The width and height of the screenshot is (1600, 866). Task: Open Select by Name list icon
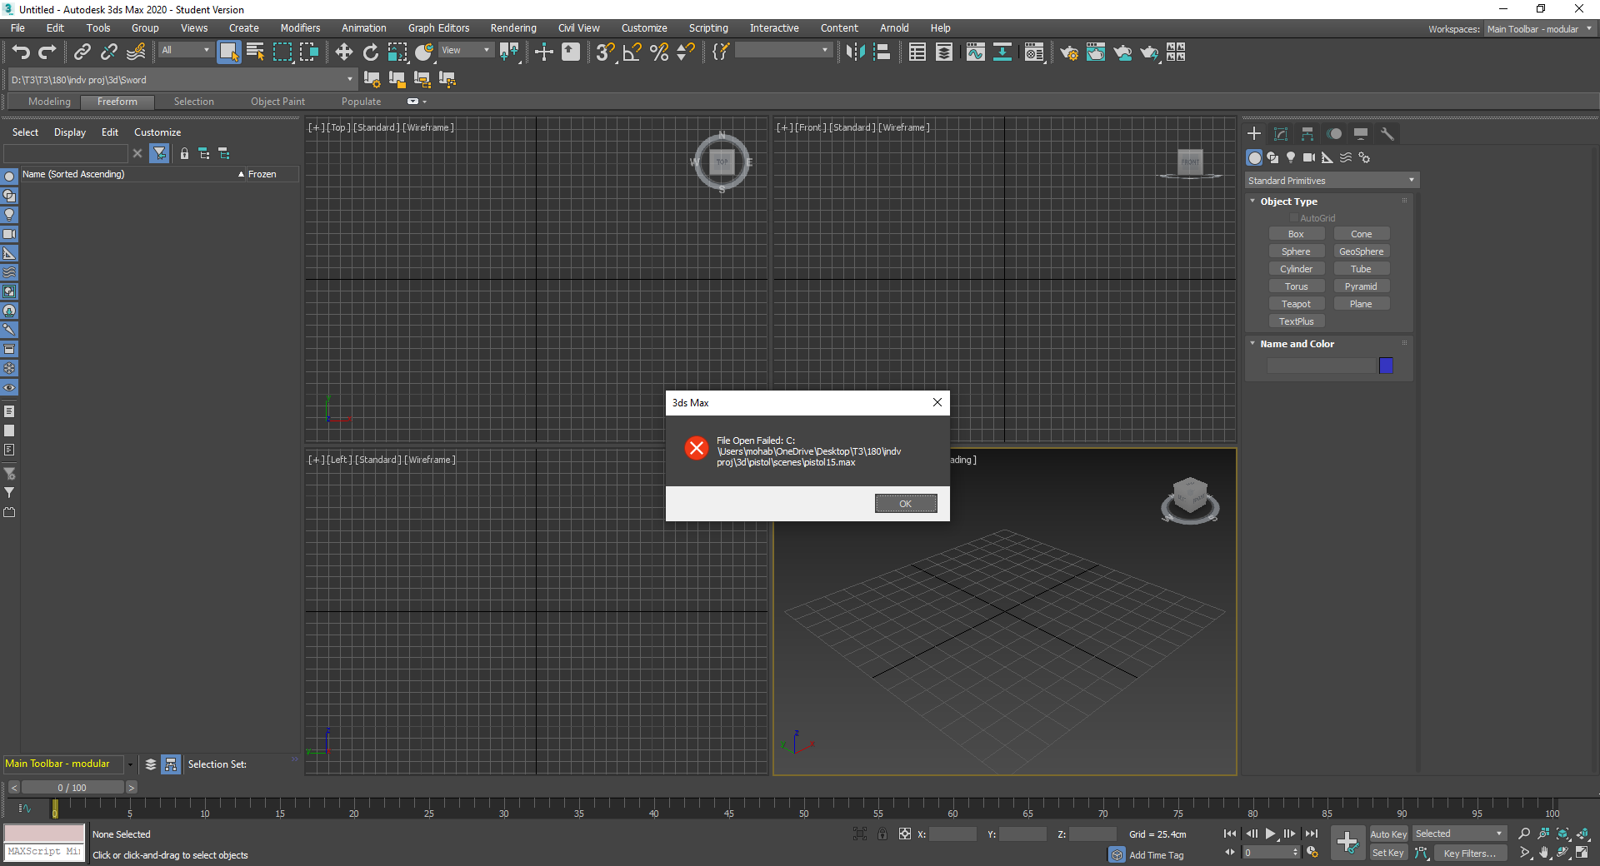256,52
